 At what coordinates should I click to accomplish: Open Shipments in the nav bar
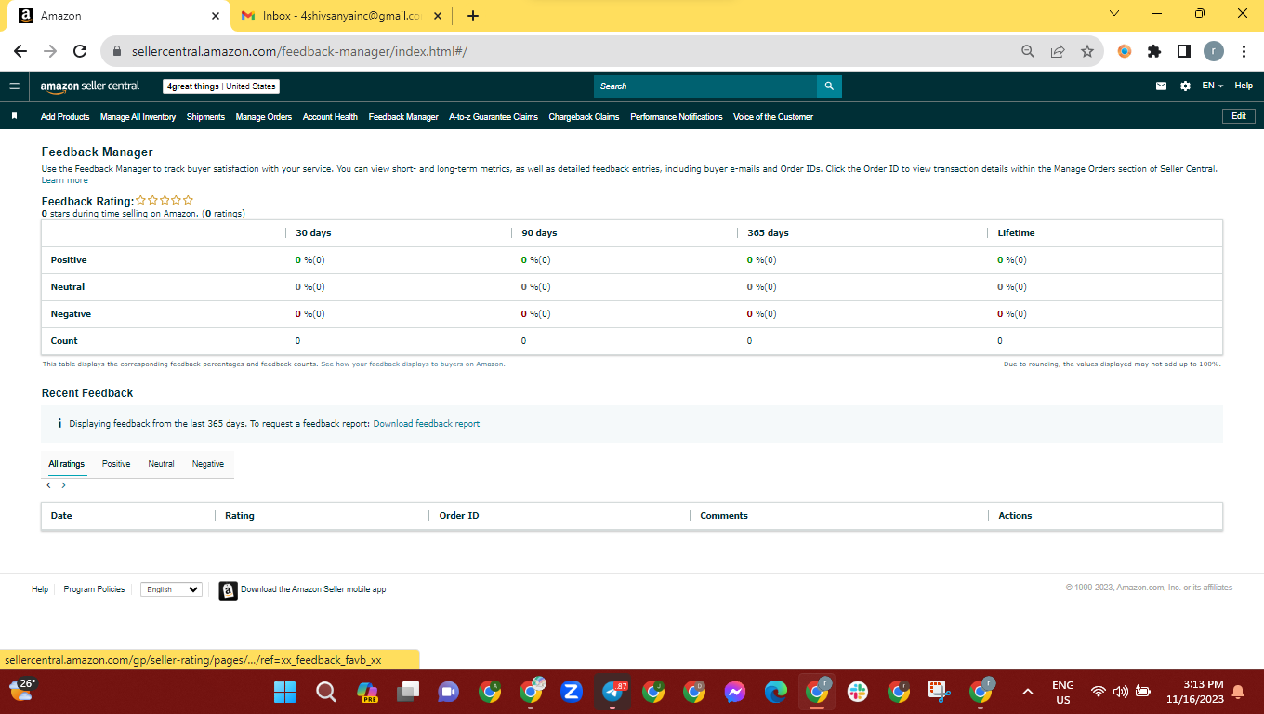[x=205, y=117]
